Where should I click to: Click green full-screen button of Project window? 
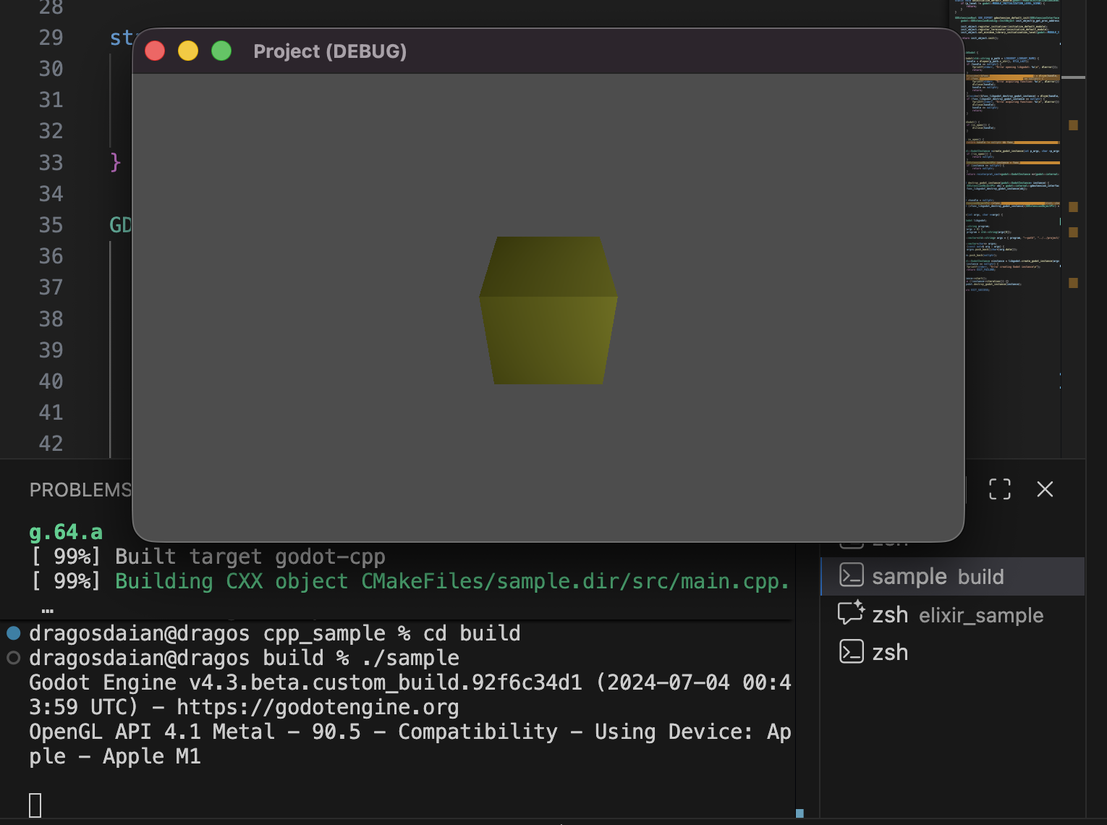pos(221,51)
